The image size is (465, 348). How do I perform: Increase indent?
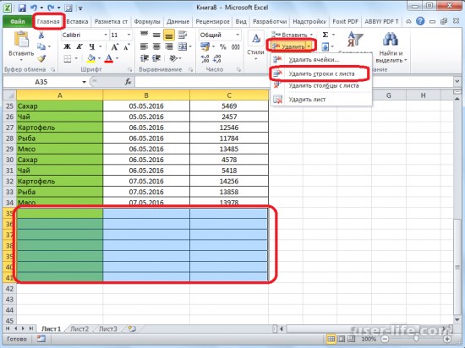click(156, 58)
